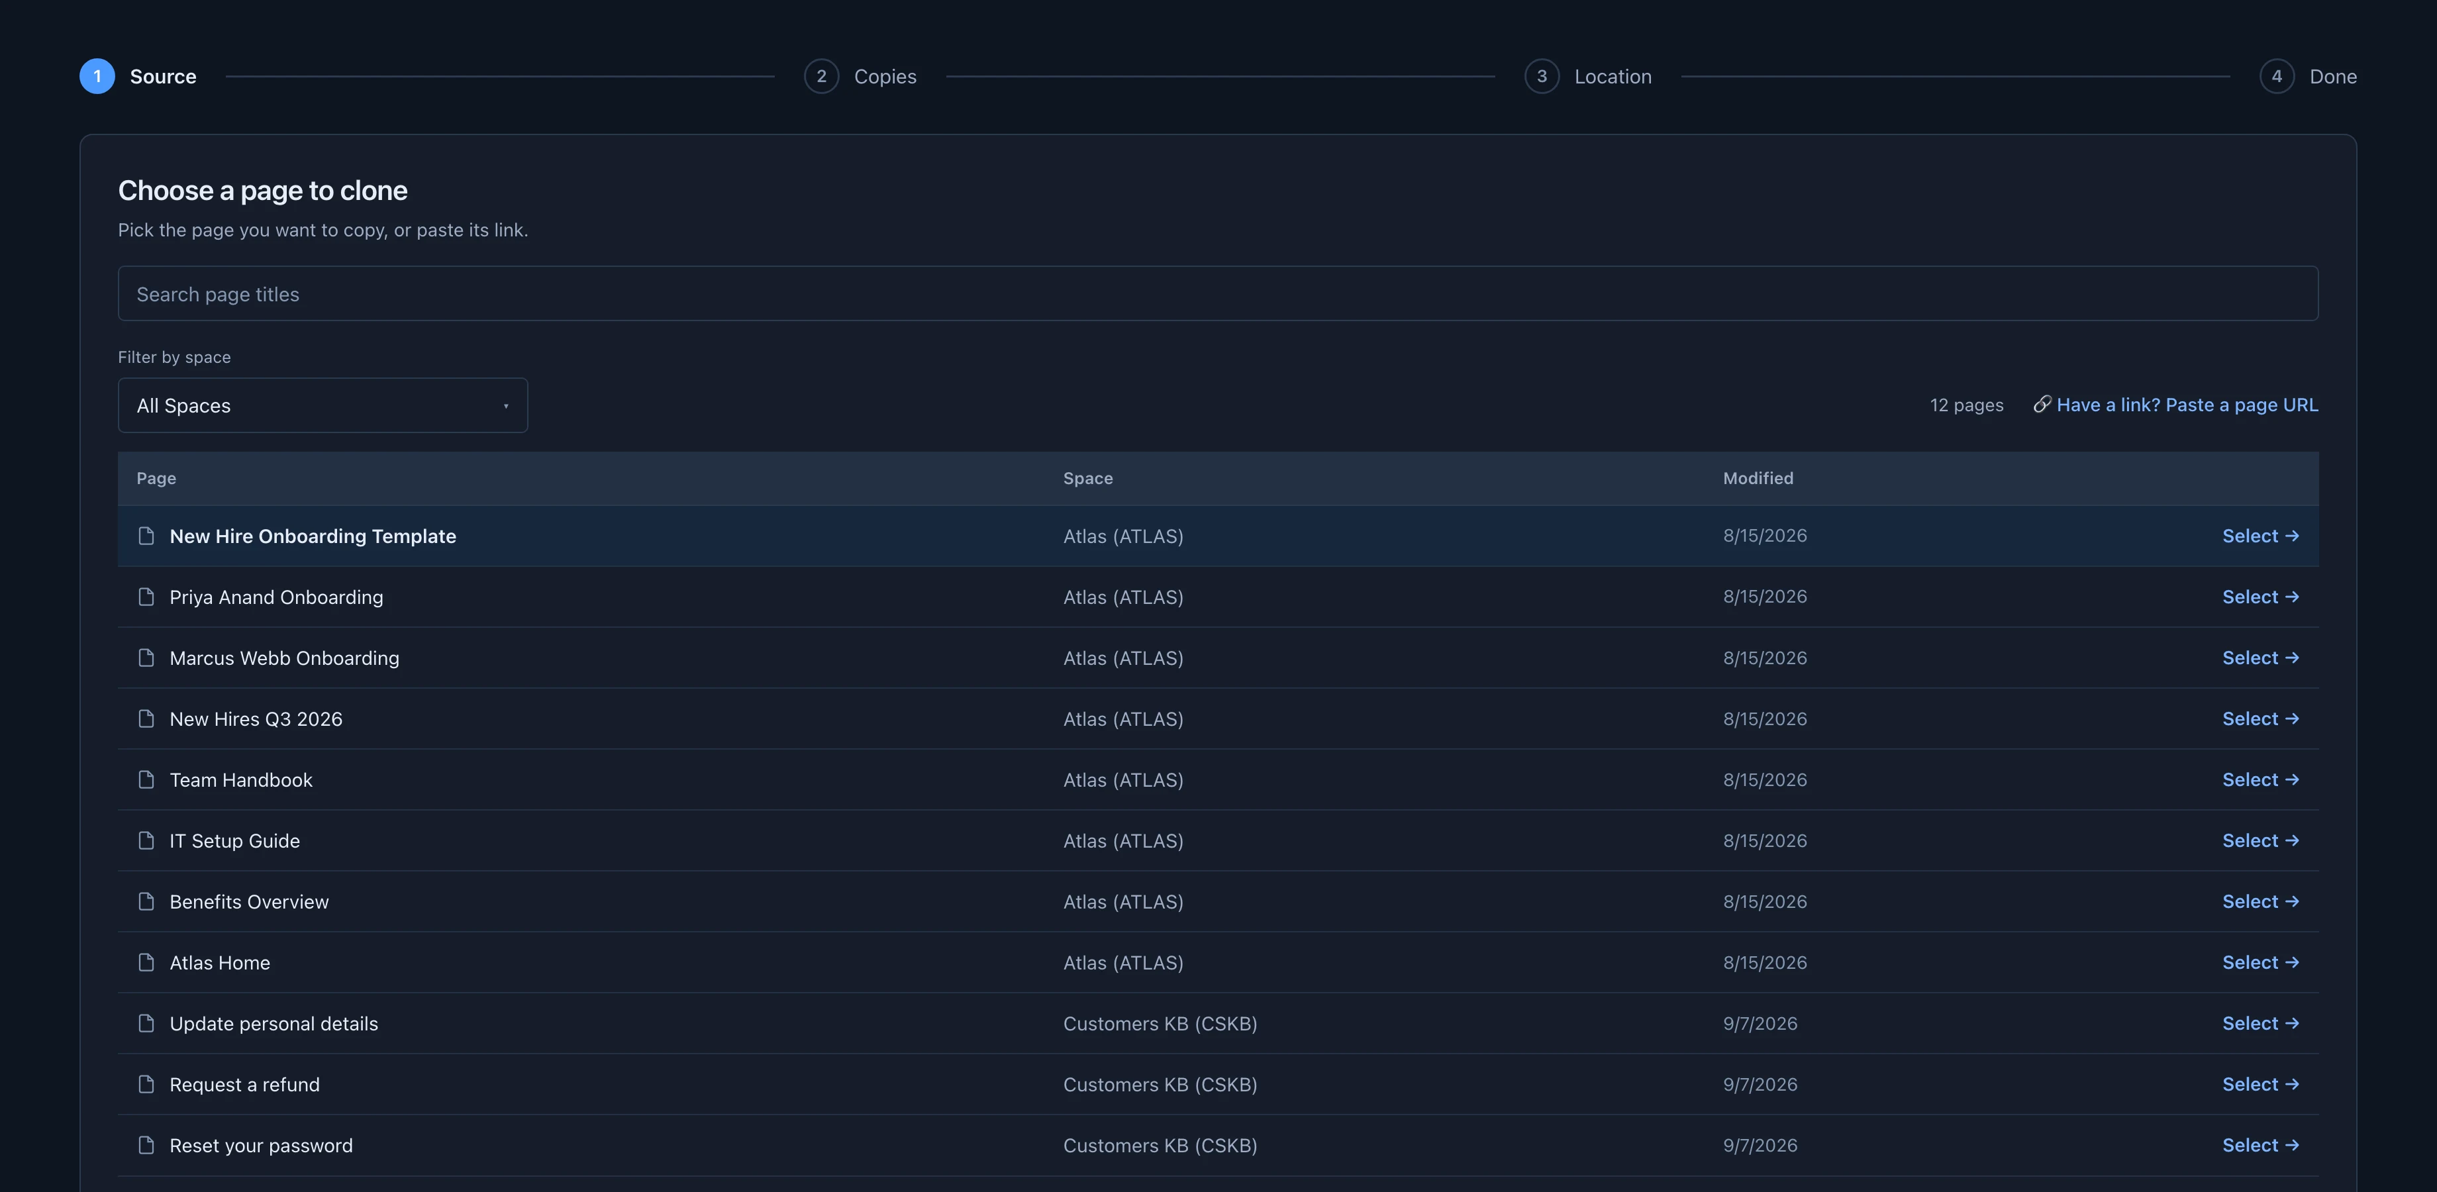The width and height of the screenshot is (2437, 1192).
Task: Open the All Spaces filter dropdown
Action: 323,406
